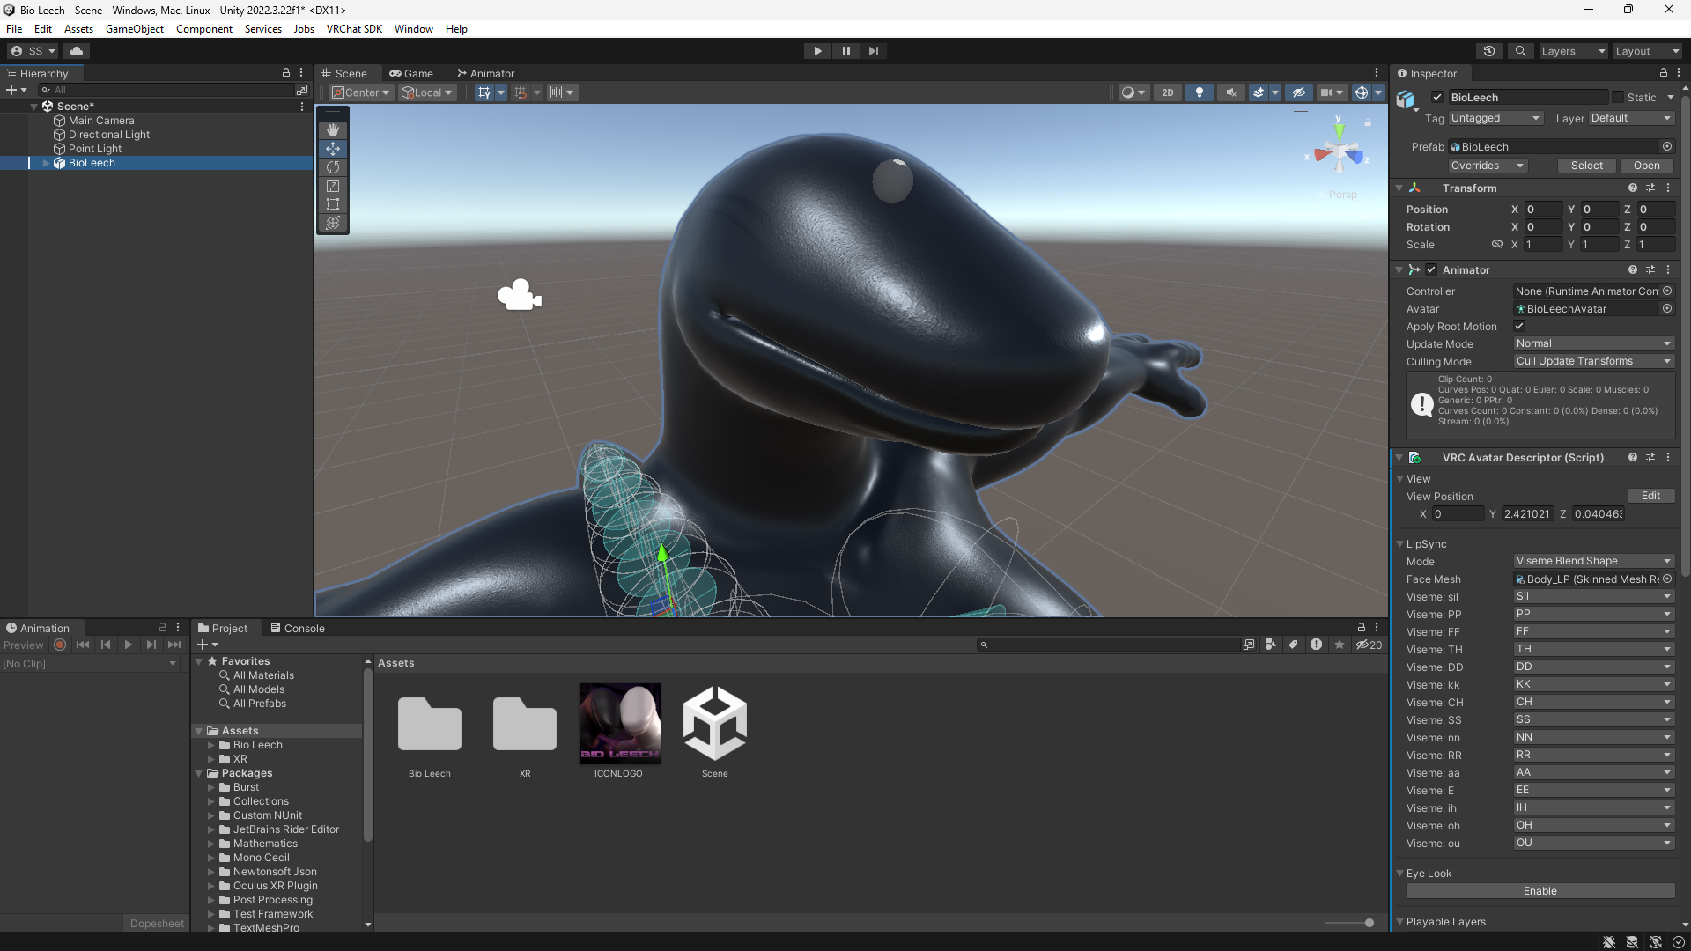This screenshot has height=951, width=1691.
Task: Adjust the asset icon size slider
Action: click(1369, 923)
